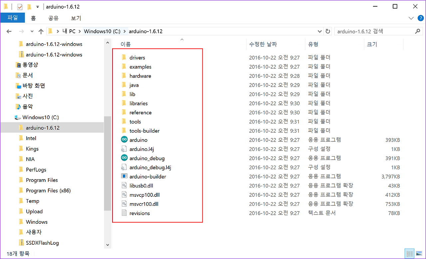Expand the chevron after Windows10 (C:) in the address bar
Viewport: 426px width, 259px height.
[x=125, y=31]
